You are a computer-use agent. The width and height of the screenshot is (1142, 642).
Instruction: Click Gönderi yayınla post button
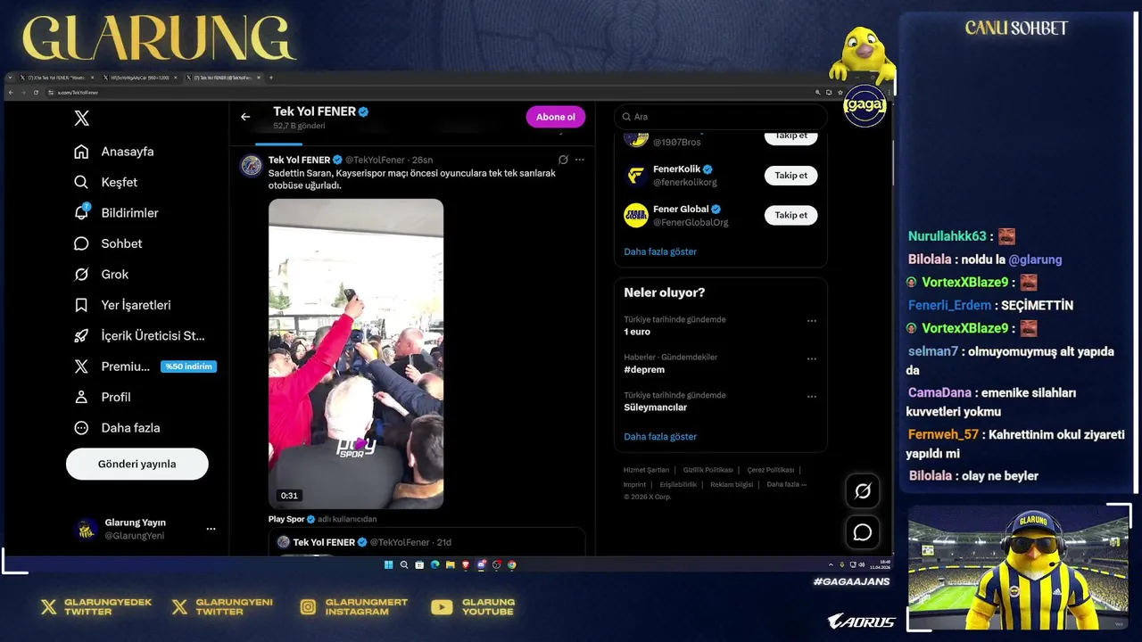point(137,464)
